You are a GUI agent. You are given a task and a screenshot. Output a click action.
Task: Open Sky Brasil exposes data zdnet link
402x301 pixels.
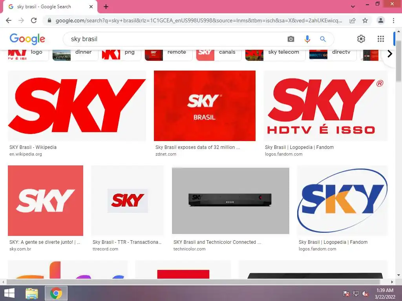pyautogui.click(x=198, y=147)
